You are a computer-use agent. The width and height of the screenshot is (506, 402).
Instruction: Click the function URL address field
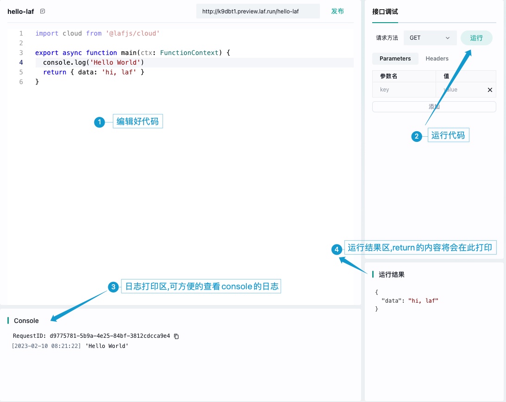(257, 11)
